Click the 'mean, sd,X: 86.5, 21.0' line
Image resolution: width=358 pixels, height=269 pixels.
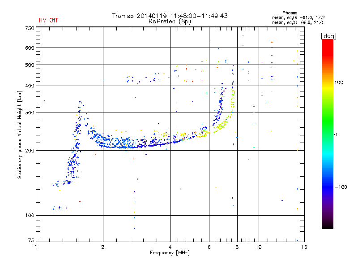click(x=298, y=23)
